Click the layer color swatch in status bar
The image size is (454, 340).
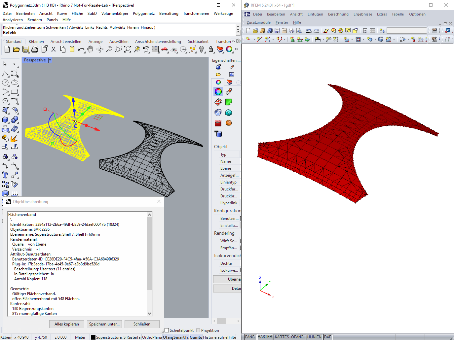tap(93, 337)
